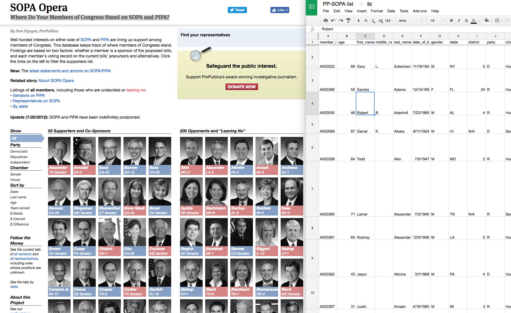This screenshot has height=313, width=511.
Task: Open the latest statements on SOPA/PIPA link
Action: click(70, 71)
